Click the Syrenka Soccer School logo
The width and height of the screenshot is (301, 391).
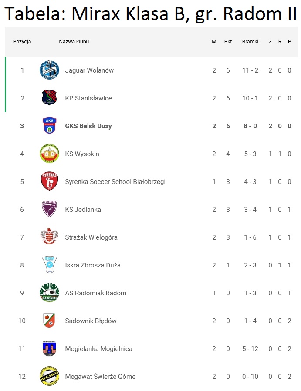pos(49,182)
